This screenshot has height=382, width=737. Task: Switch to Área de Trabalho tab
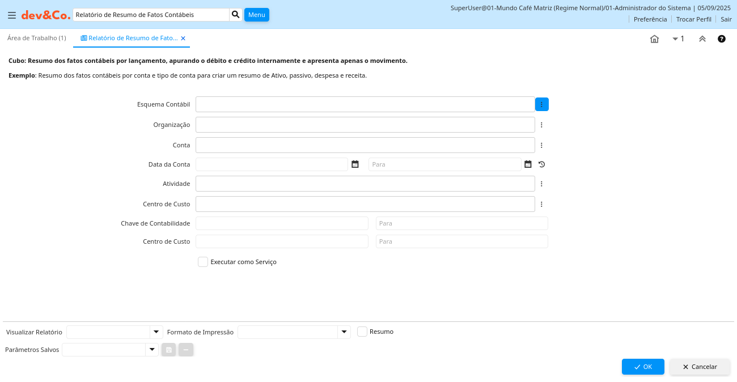pos(37,38)
